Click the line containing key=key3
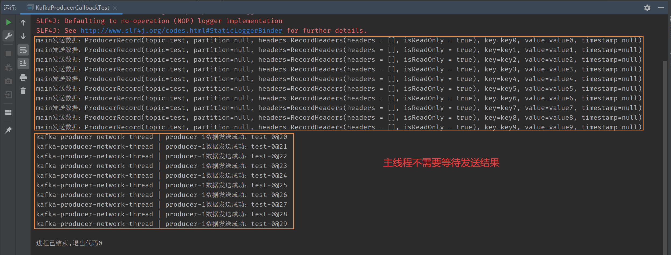671x255 pixels. click(x=339, y=69)
